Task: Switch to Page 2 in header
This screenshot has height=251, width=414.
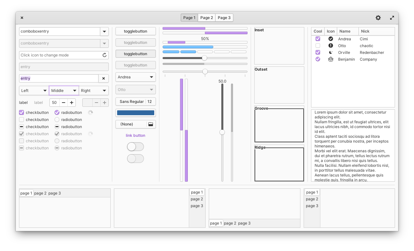Action: point(207,18)
